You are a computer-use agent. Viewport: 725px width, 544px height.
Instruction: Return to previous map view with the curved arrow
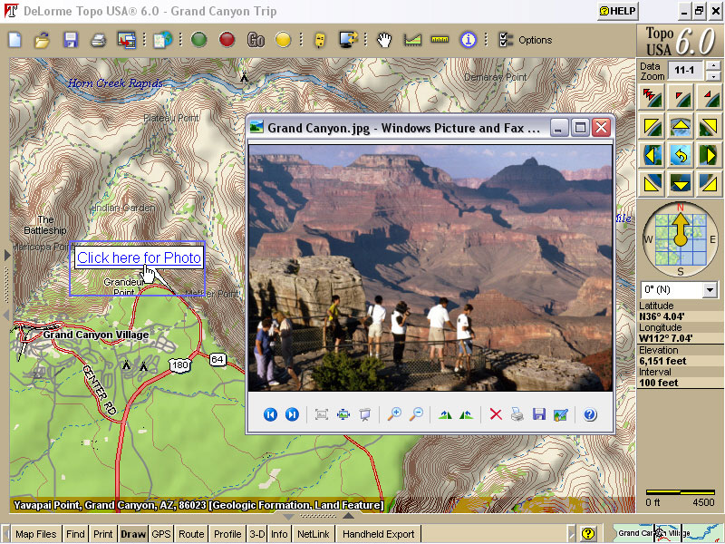[x=681, y=155]
